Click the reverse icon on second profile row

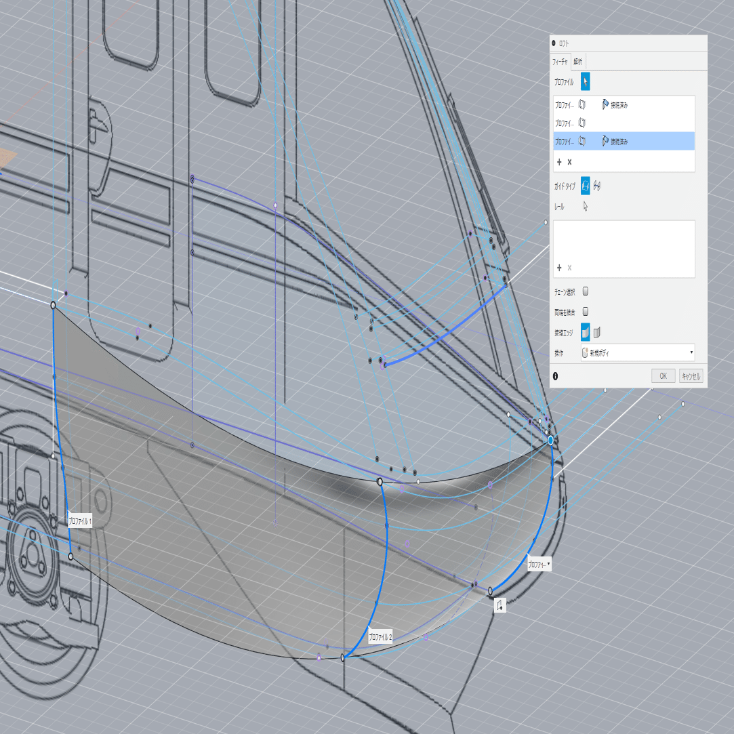click(x=582, y=123)
